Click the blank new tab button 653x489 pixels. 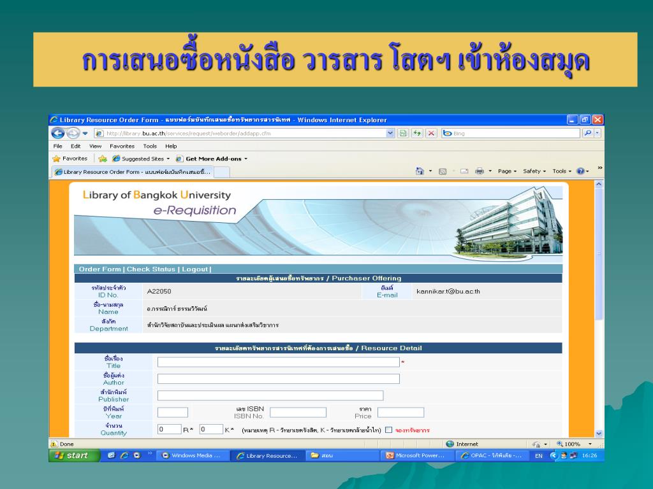click(222, 172)
